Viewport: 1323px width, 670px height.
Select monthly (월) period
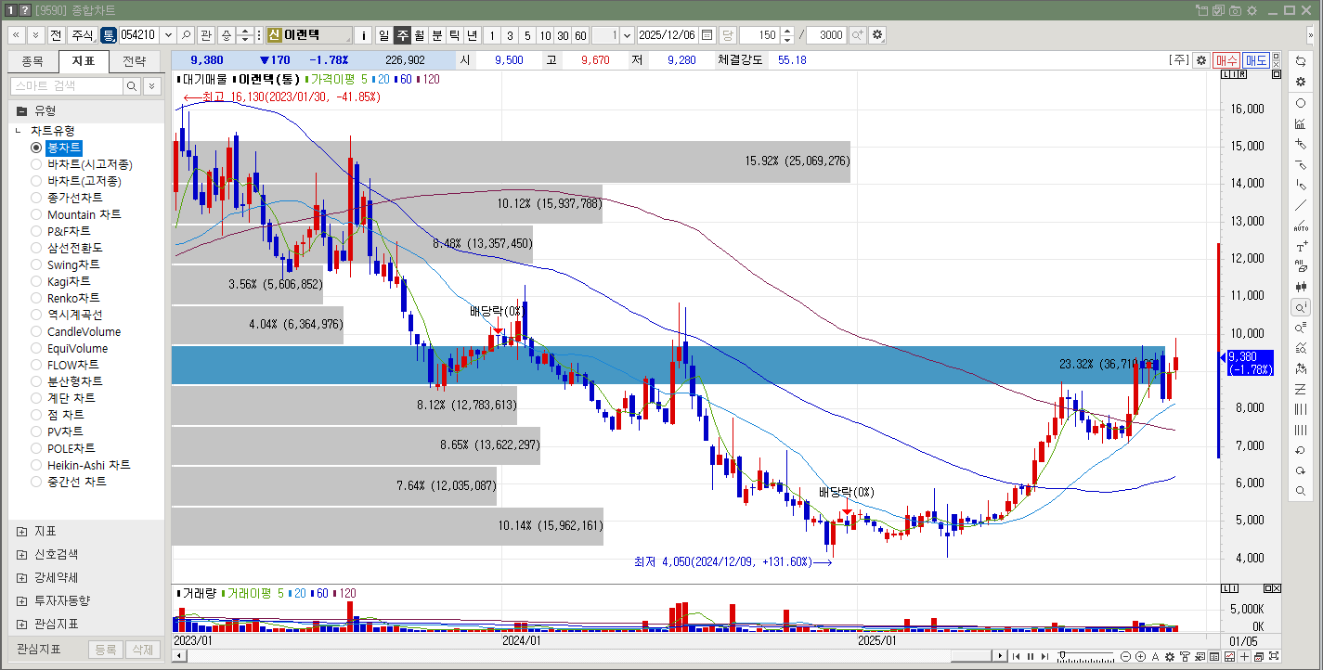[420, 35]
